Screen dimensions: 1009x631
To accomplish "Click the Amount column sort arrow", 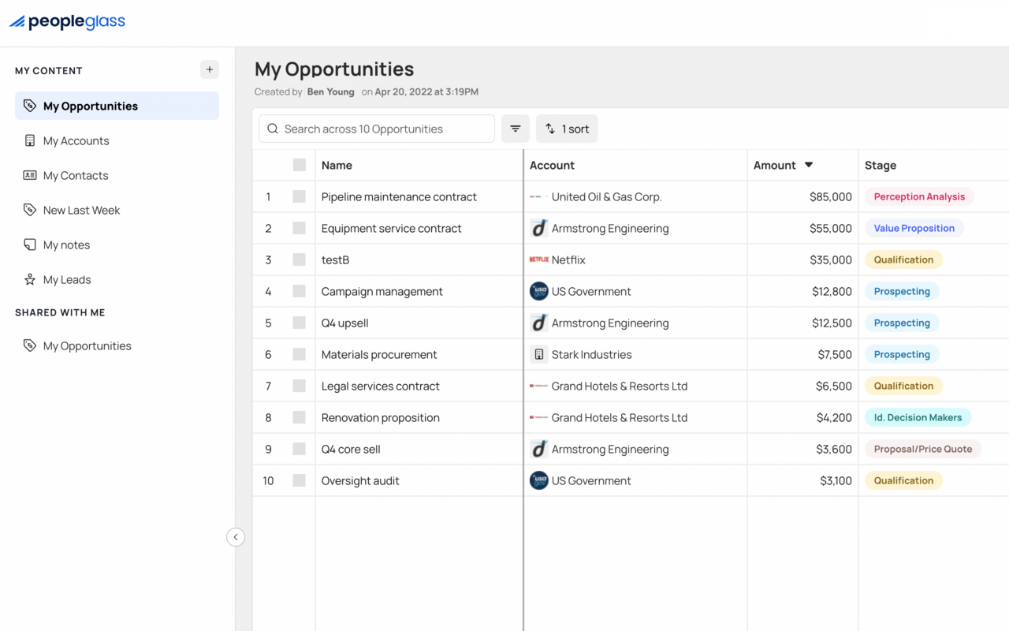I will point(809,165).
